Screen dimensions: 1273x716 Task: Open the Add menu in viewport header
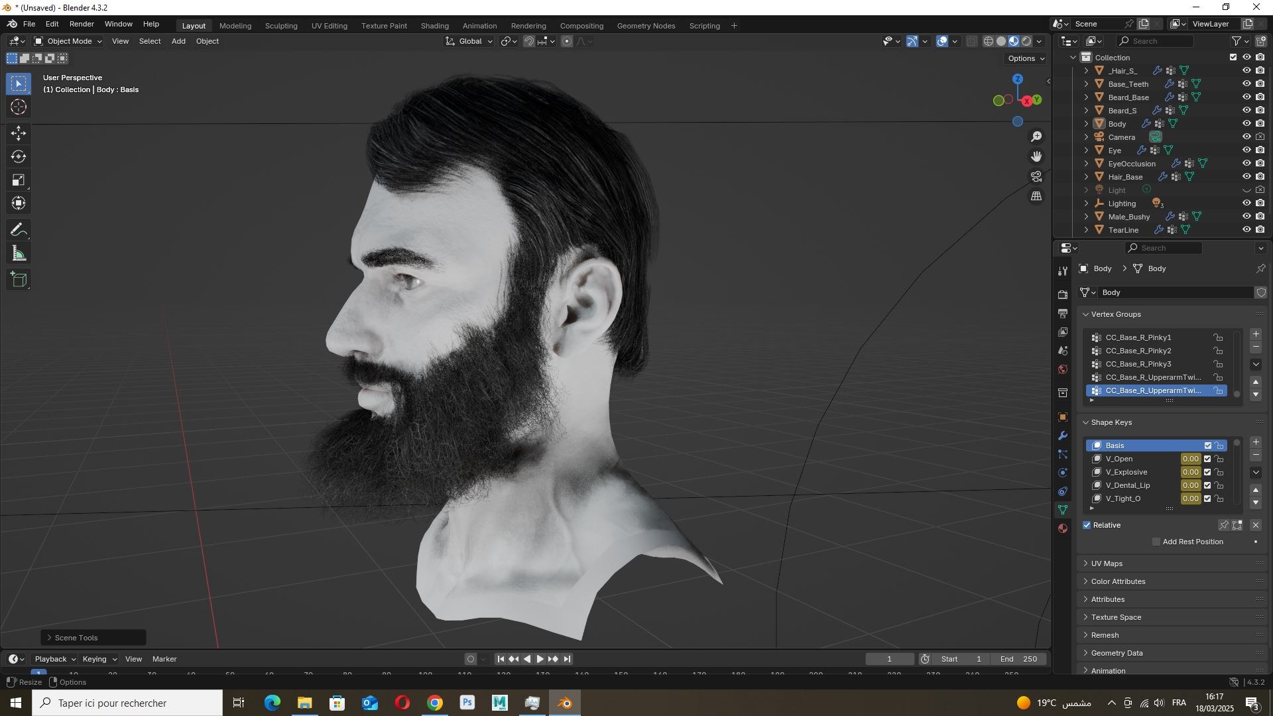178,41
